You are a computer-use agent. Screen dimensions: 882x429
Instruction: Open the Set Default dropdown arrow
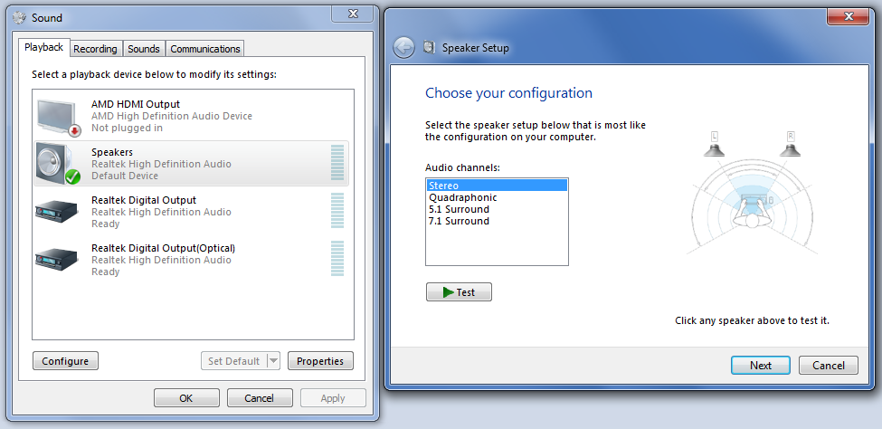click(273, 361)
